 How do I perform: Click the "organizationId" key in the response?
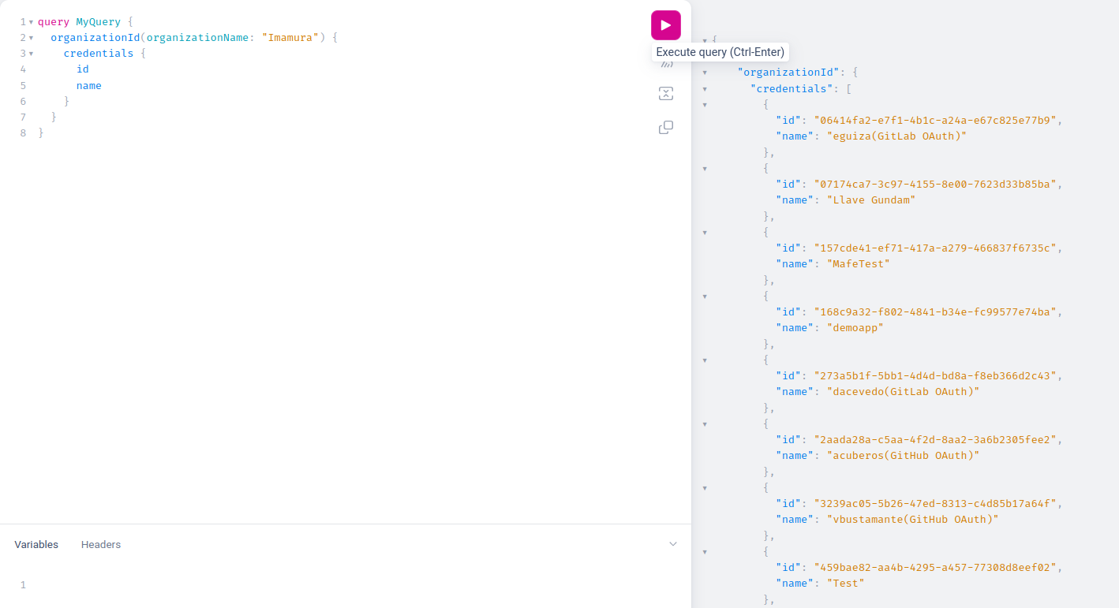point(788,73)
